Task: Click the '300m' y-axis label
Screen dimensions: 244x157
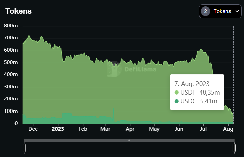Action: [x=11, y=87]
